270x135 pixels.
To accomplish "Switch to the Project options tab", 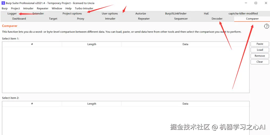I will pyautogui.click(x=72, y=13).
